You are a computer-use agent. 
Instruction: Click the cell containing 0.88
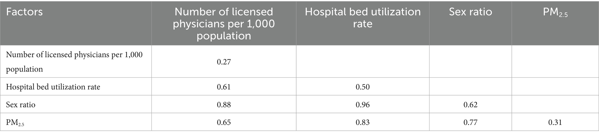(x=224, y=104)
